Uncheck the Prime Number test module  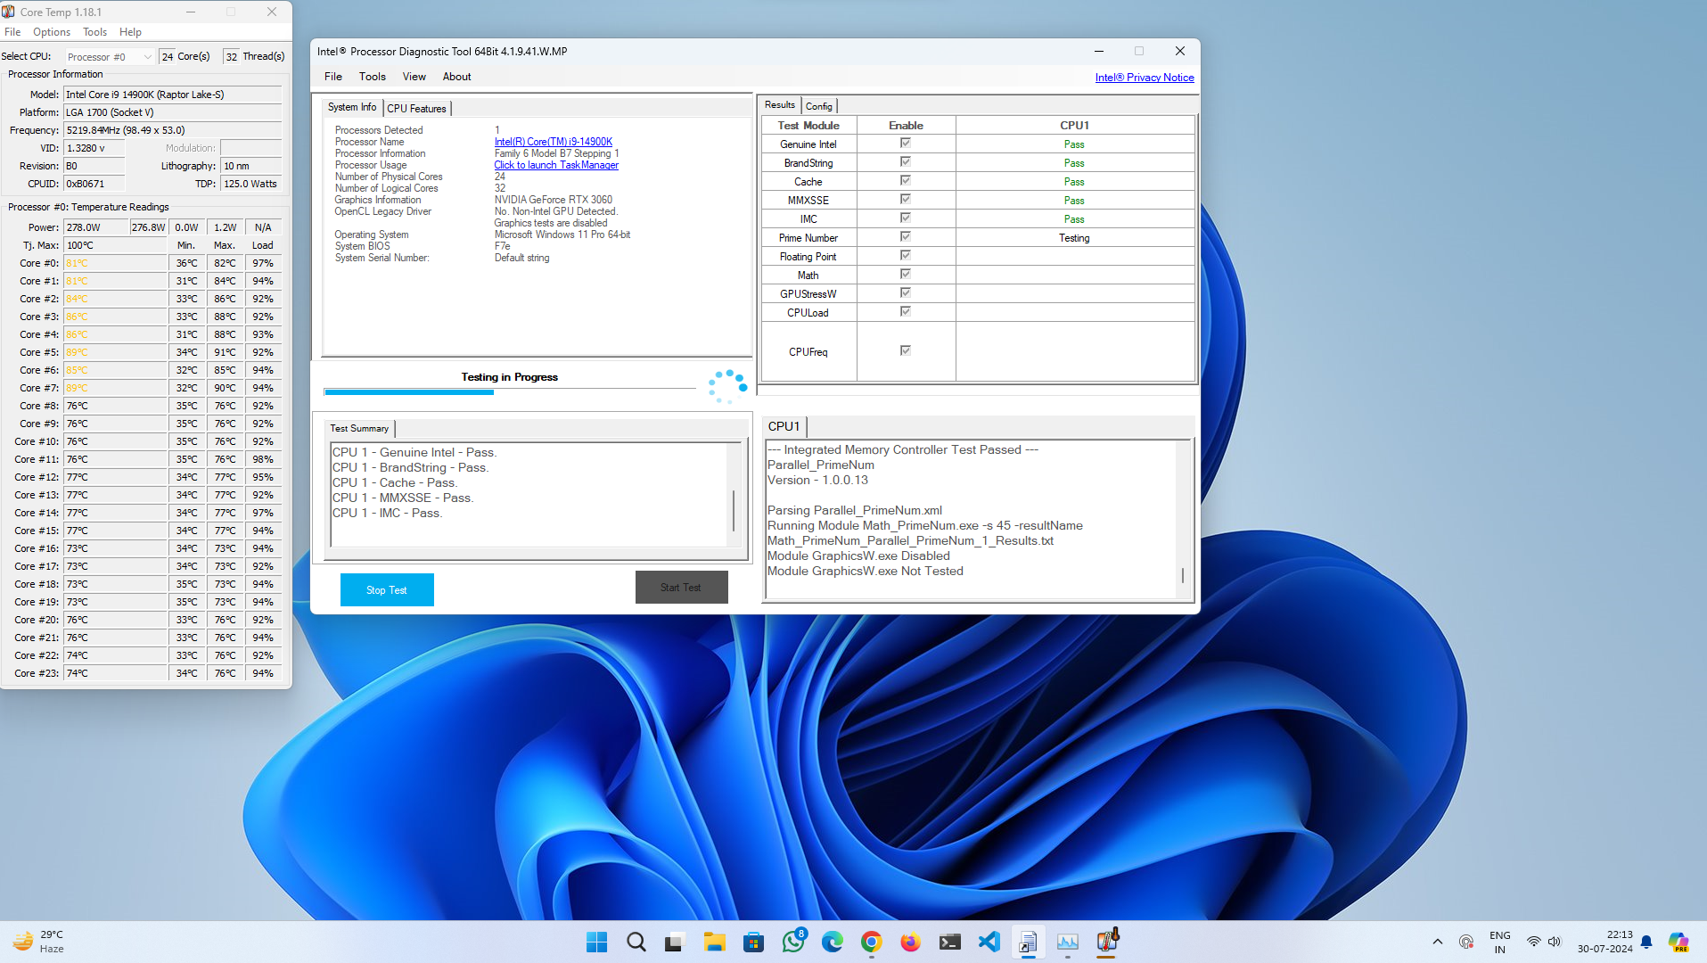click(x=905, y=237)
